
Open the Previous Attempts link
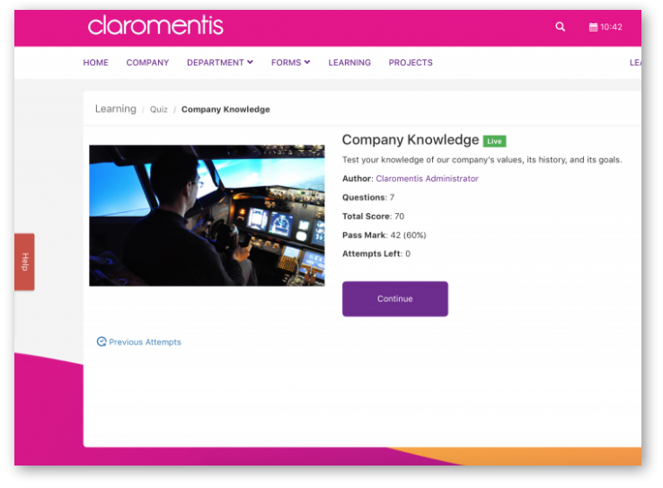click(x=145, y=342)
